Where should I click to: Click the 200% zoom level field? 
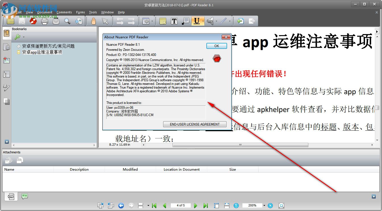[x=252, y=205]
